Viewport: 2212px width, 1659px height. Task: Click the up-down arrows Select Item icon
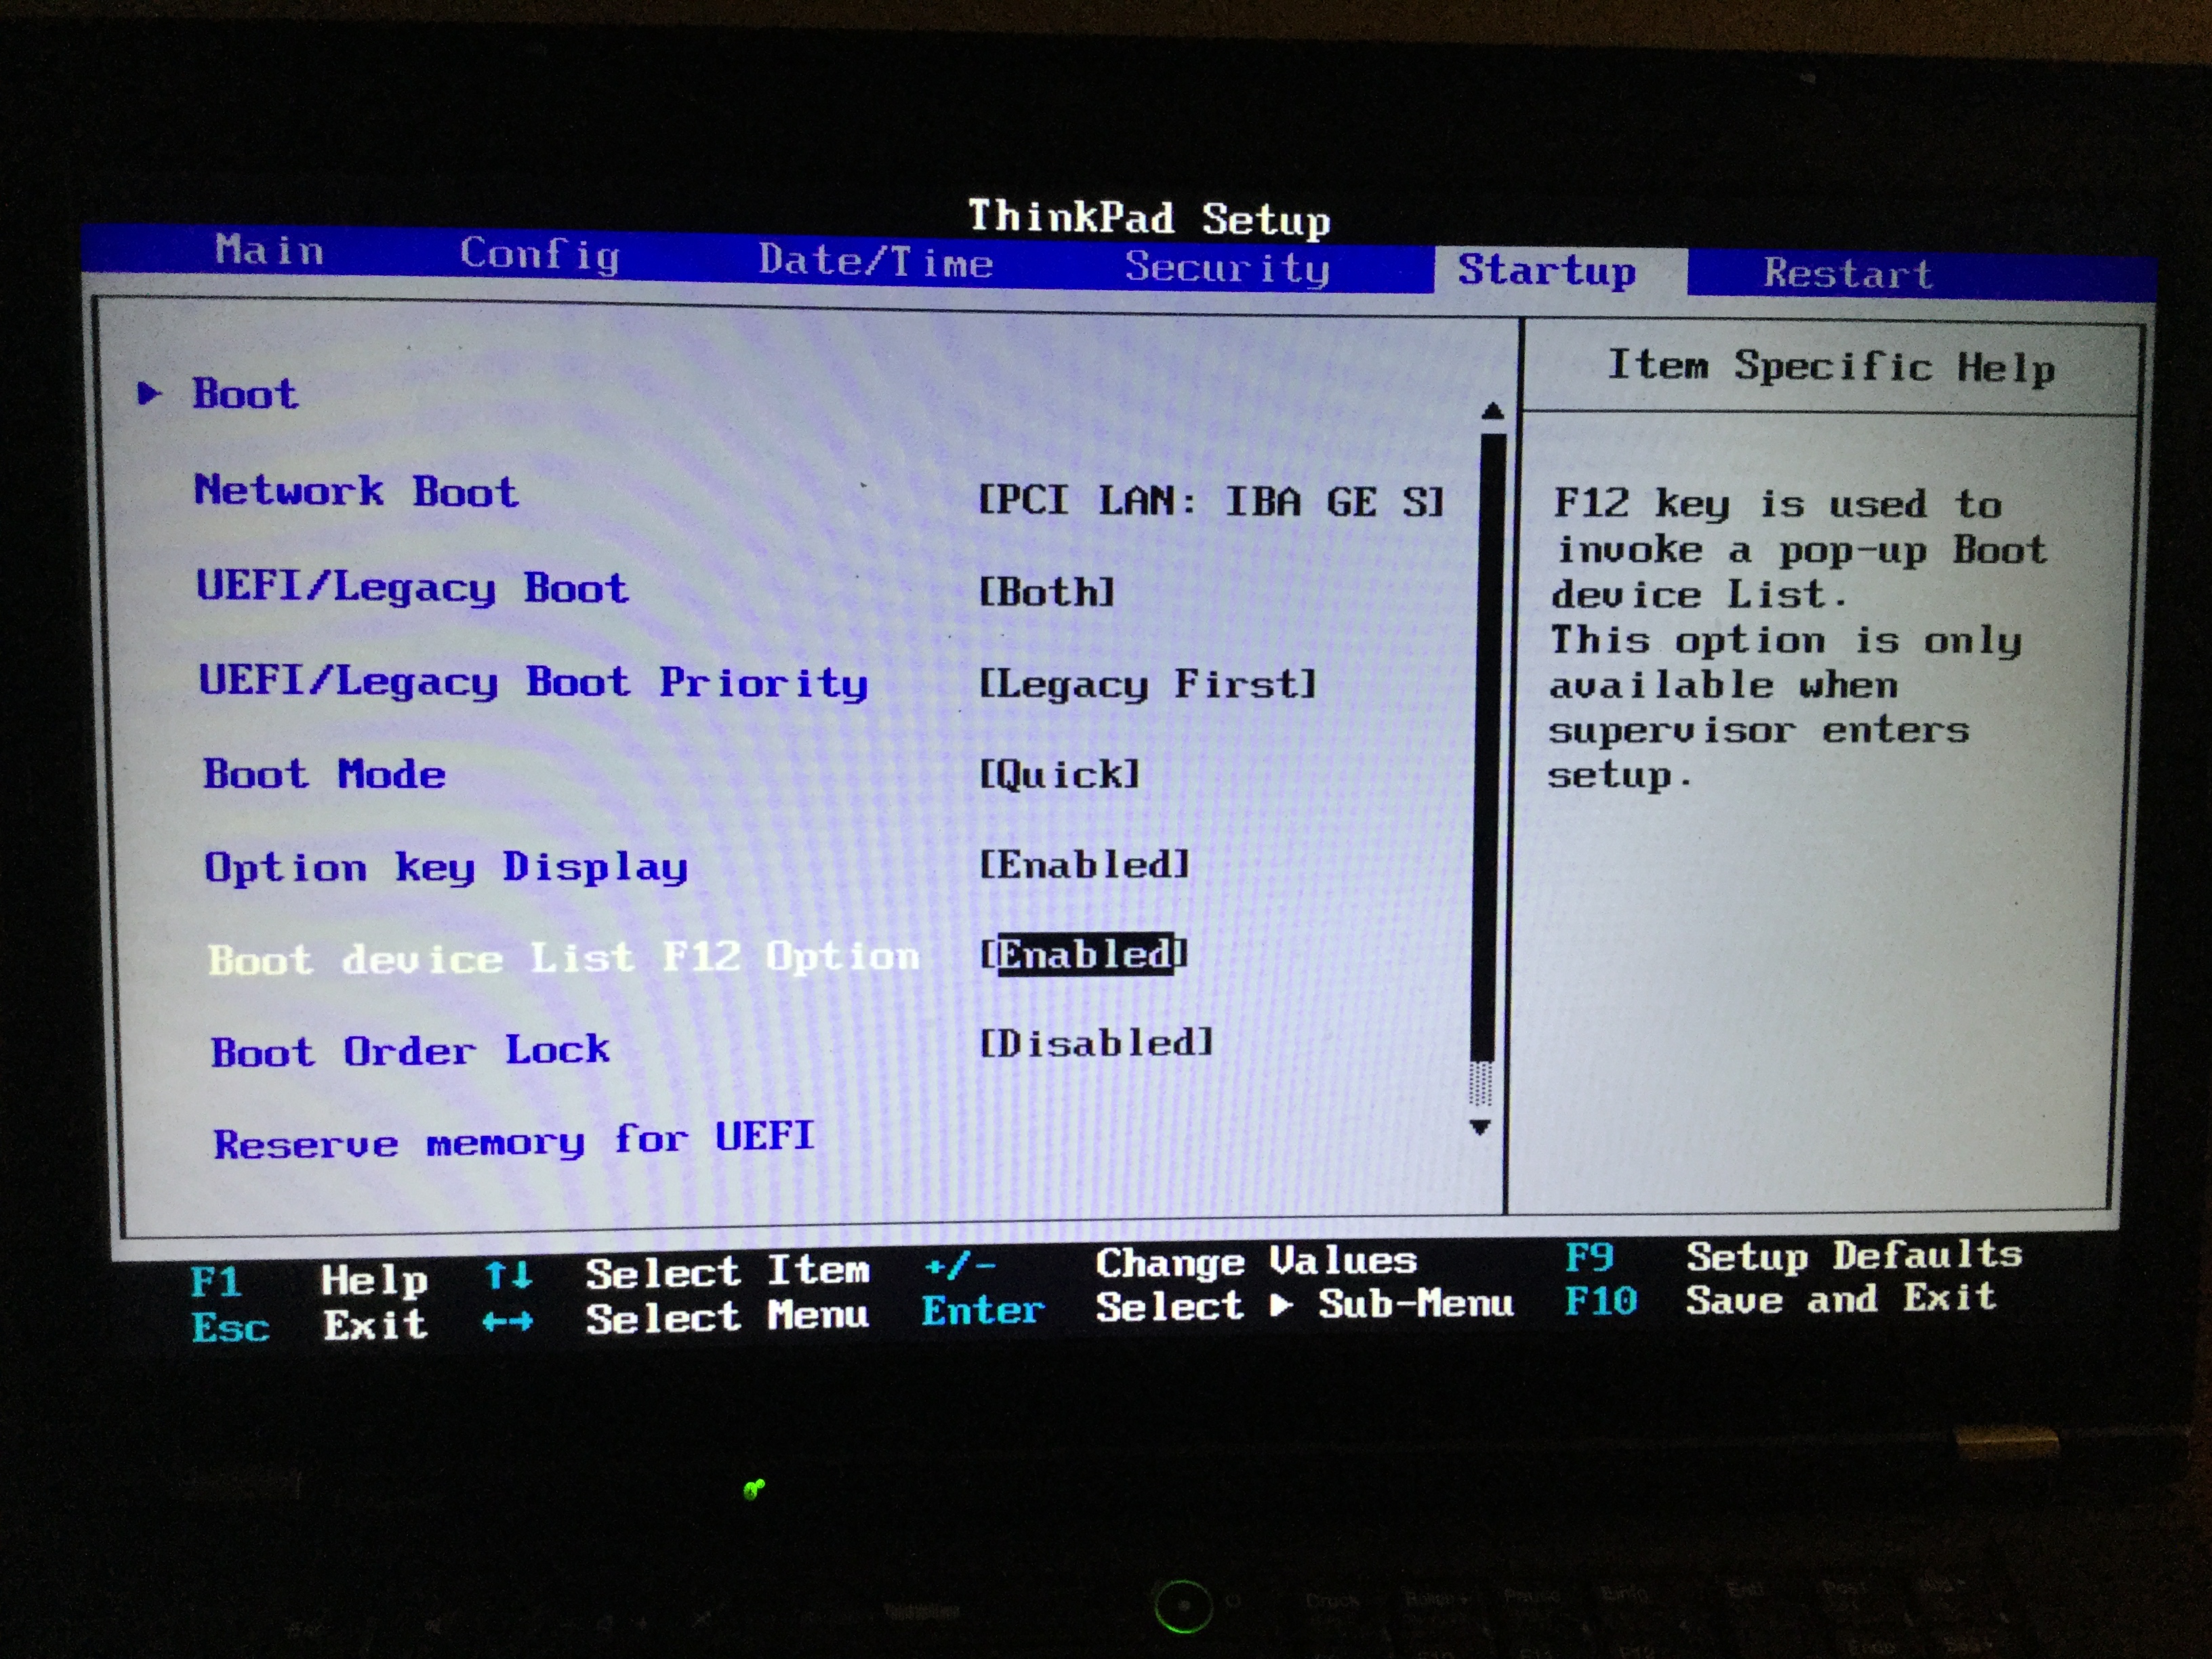click(x=508, y=1275)
